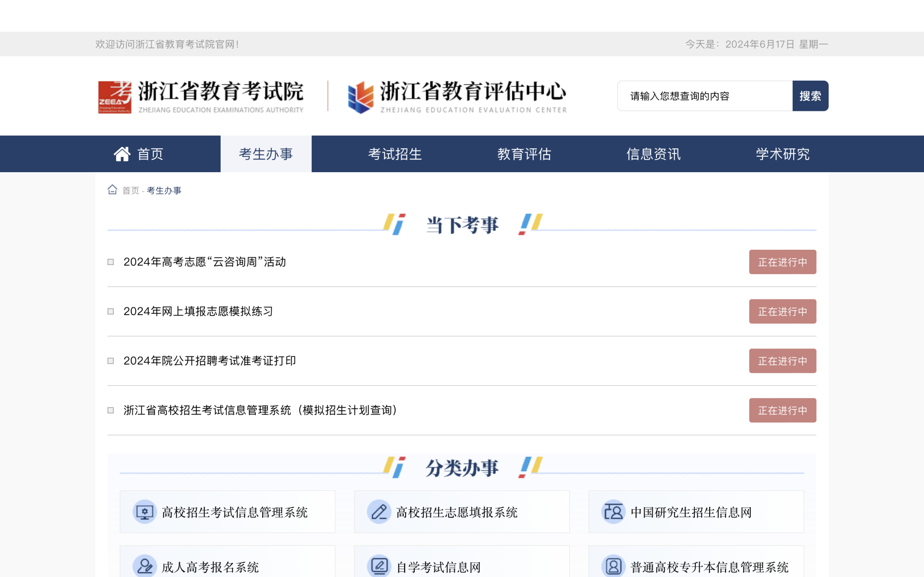Screen dimensions: 924x577
Task: Open 中国研究生招生信息网 card
Action: click(696, 512)
